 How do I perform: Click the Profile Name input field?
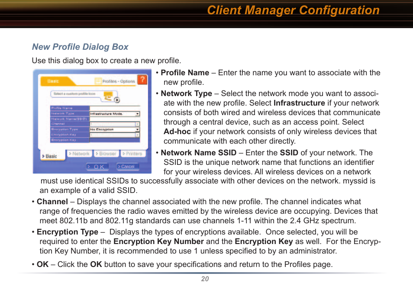click(115, 108)
